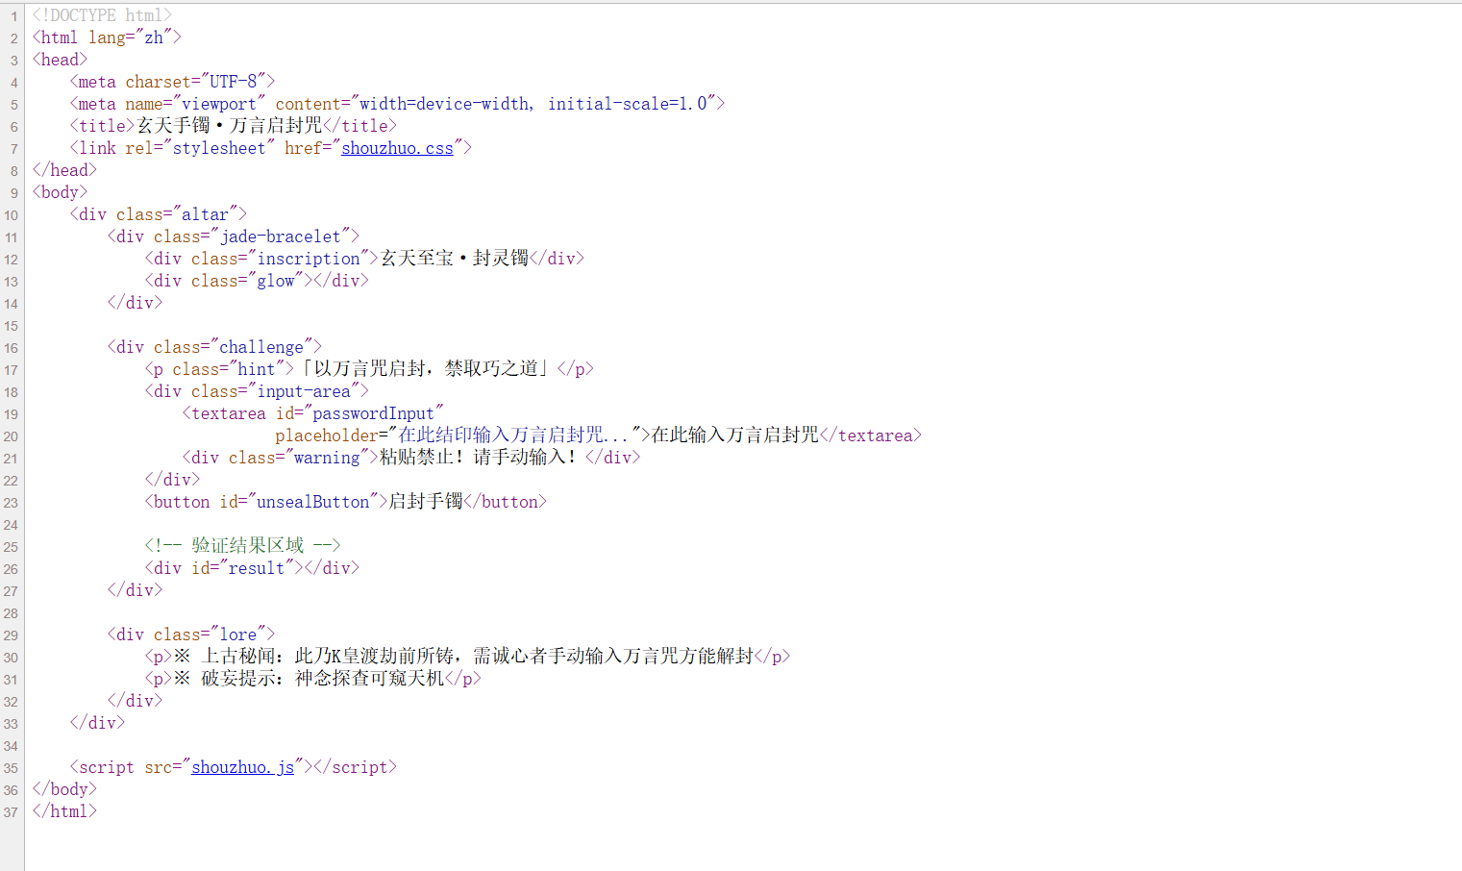
Task: Click the textarea id="passwordInput" line
Action: tap(313, 413)
